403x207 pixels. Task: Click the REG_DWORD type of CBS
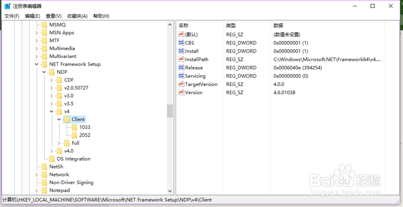click(241, 43)
